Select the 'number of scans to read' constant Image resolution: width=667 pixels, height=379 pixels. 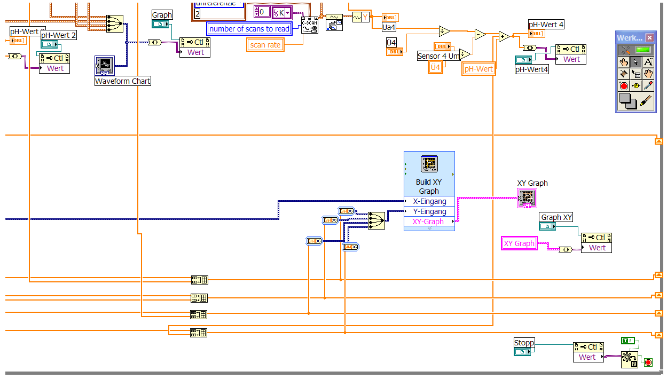tap(249, 29)
